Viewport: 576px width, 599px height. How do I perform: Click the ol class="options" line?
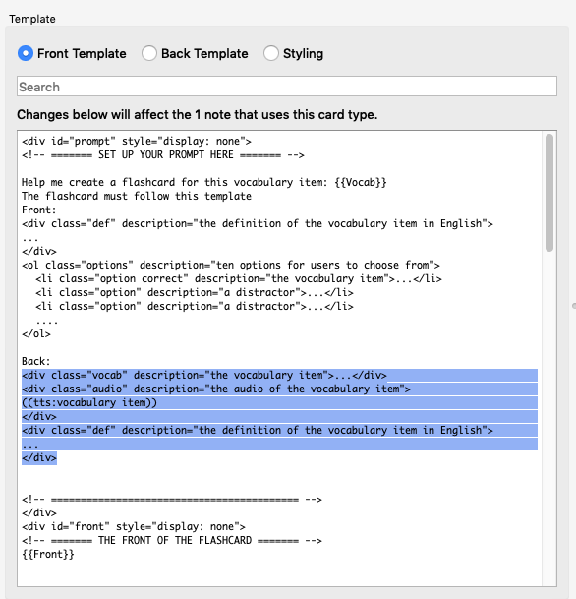point(231,265)
